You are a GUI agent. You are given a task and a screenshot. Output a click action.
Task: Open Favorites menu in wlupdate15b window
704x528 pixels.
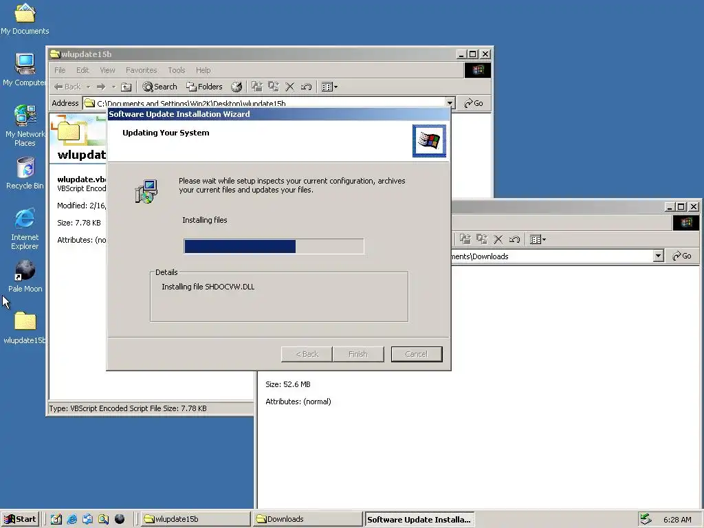142,70
